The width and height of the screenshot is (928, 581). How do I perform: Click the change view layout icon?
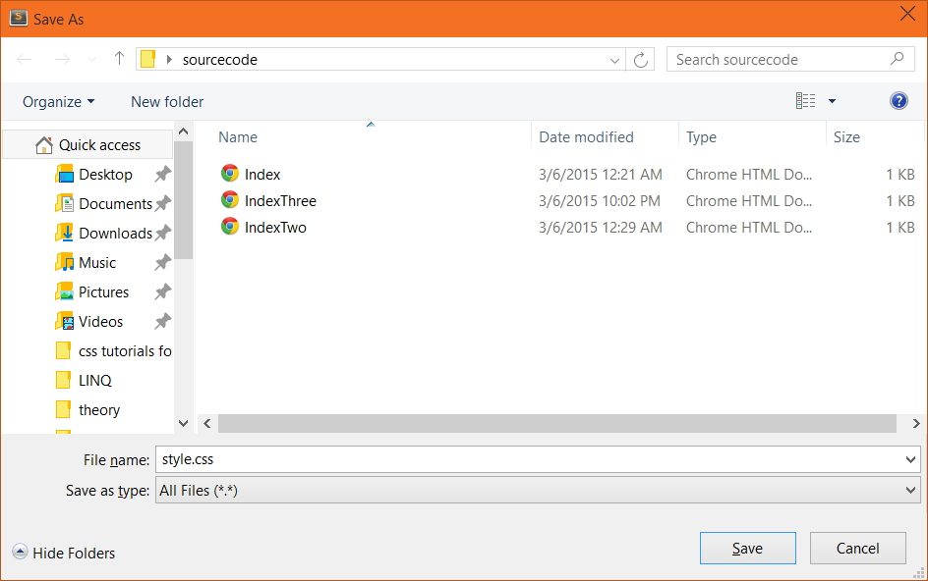(806, 101)
